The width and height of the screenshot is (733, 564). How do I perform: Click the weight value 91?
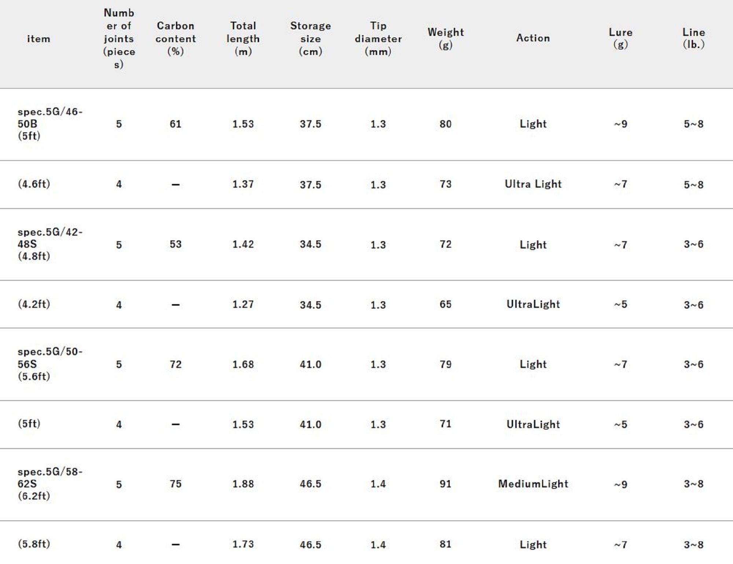point(445,484)
